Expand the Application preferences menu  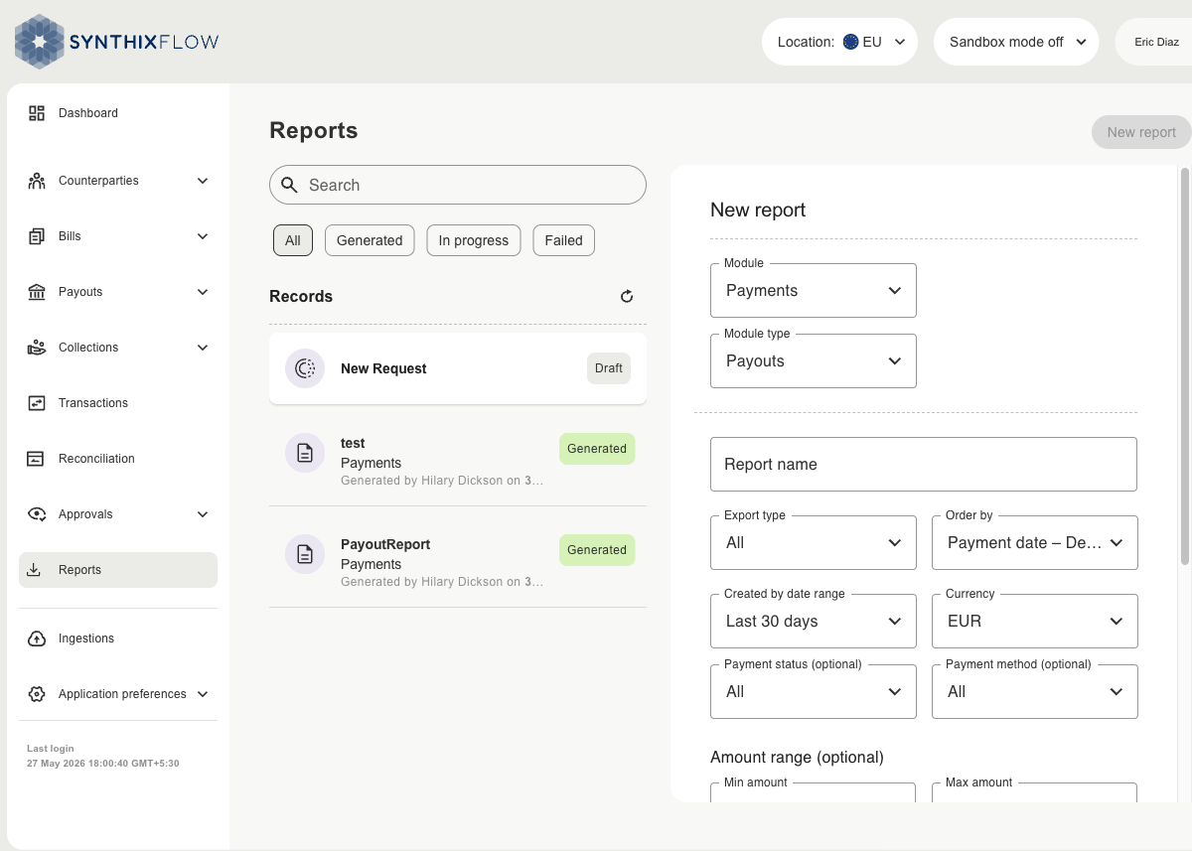(203, 694)
